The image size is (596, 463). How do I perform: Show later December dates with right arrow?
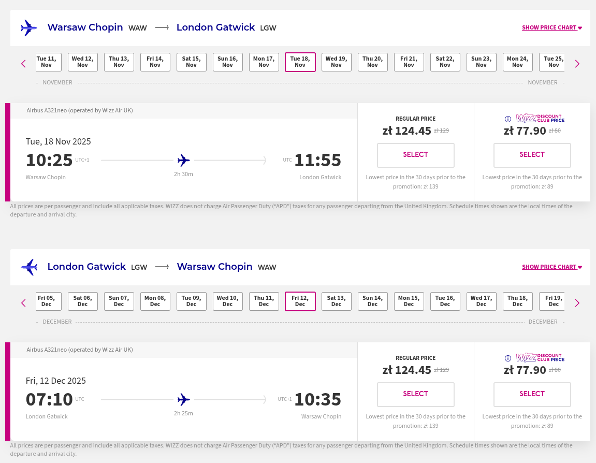[577, 303]
